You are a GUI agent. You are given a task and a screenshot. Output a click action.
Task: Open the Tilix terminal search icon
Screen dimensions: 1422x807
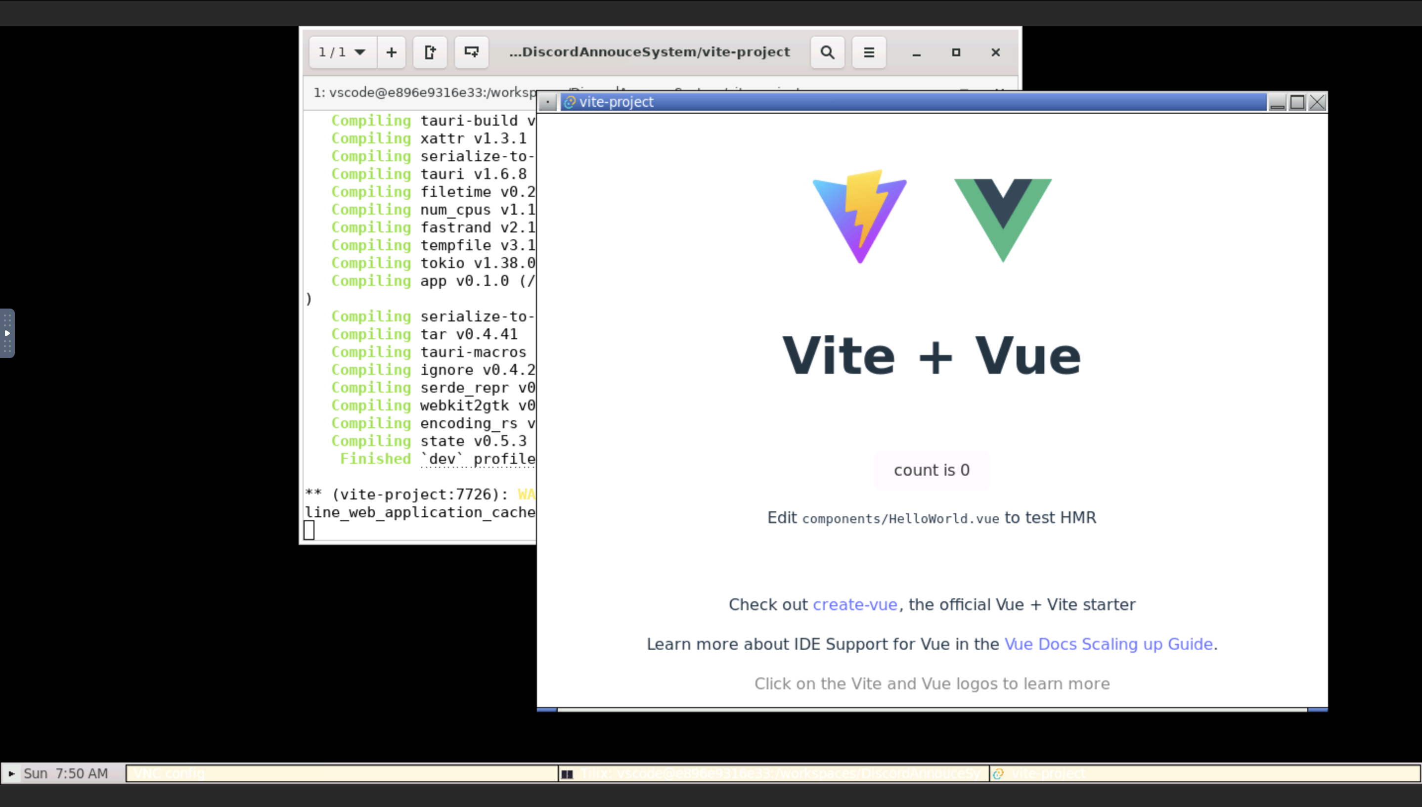[x=827, y=52]
